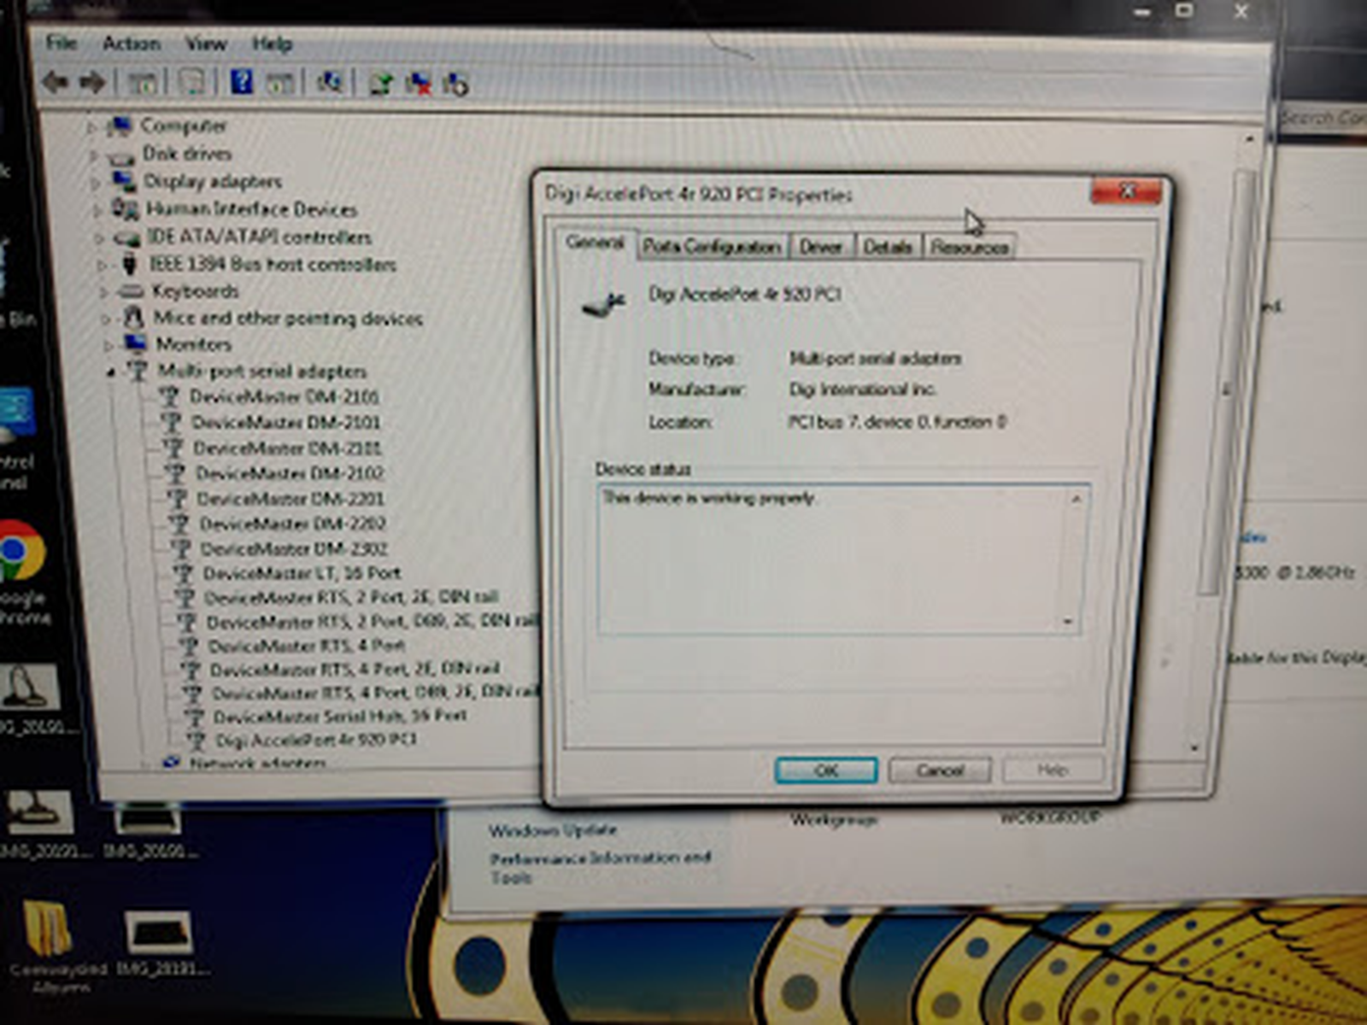
Task: Click the Back arrow in Device Manager toolbar
Action: pos(56,83)
